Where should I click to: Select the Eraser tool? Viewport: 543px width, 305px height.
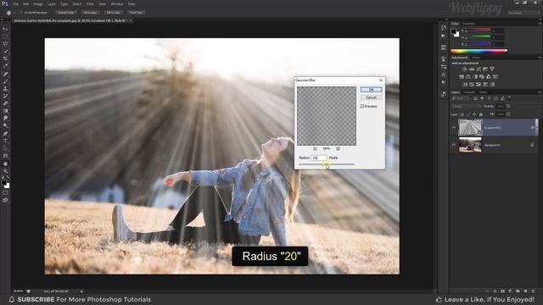click(5, 103)
